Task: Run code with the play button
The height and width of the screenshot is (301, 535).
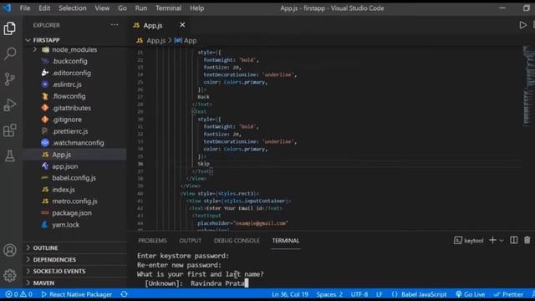Action: pos(522,25)
